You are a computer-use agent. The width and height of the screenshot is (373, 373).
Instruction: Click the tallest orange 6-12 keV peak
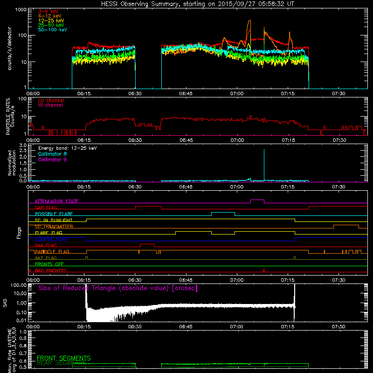point(249,21)
